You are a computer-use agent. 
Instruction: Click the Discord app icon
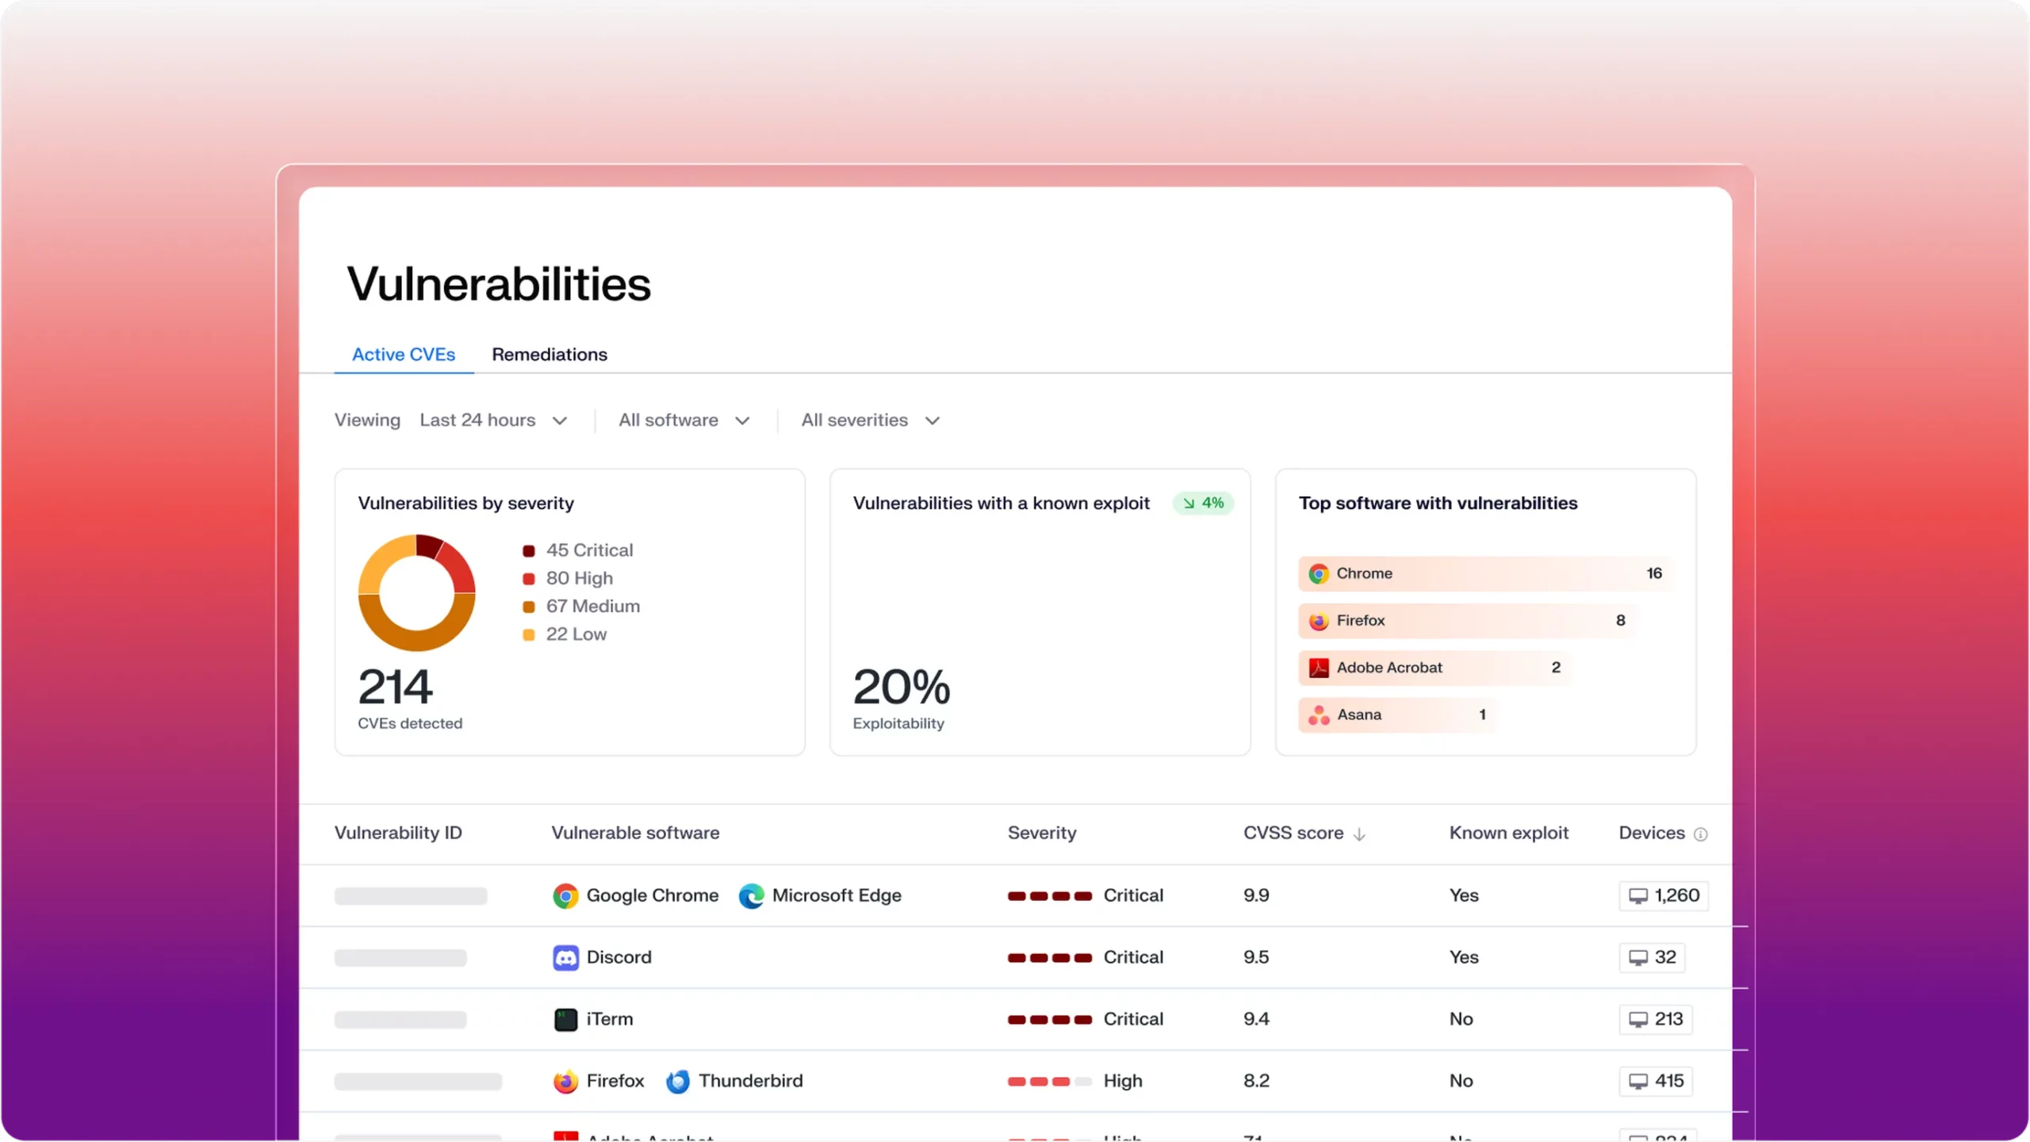coord(565,958)
